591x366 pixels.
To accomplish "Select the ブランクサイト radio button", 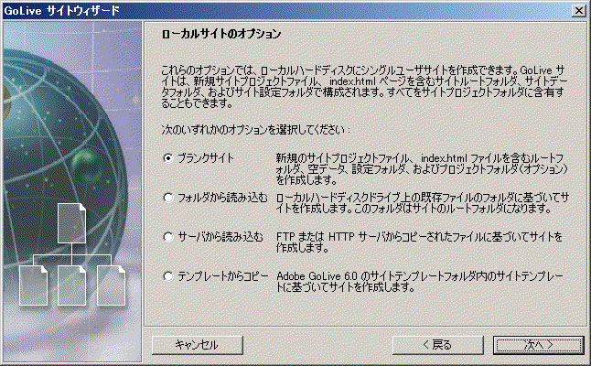I will [x=167, y=157].
